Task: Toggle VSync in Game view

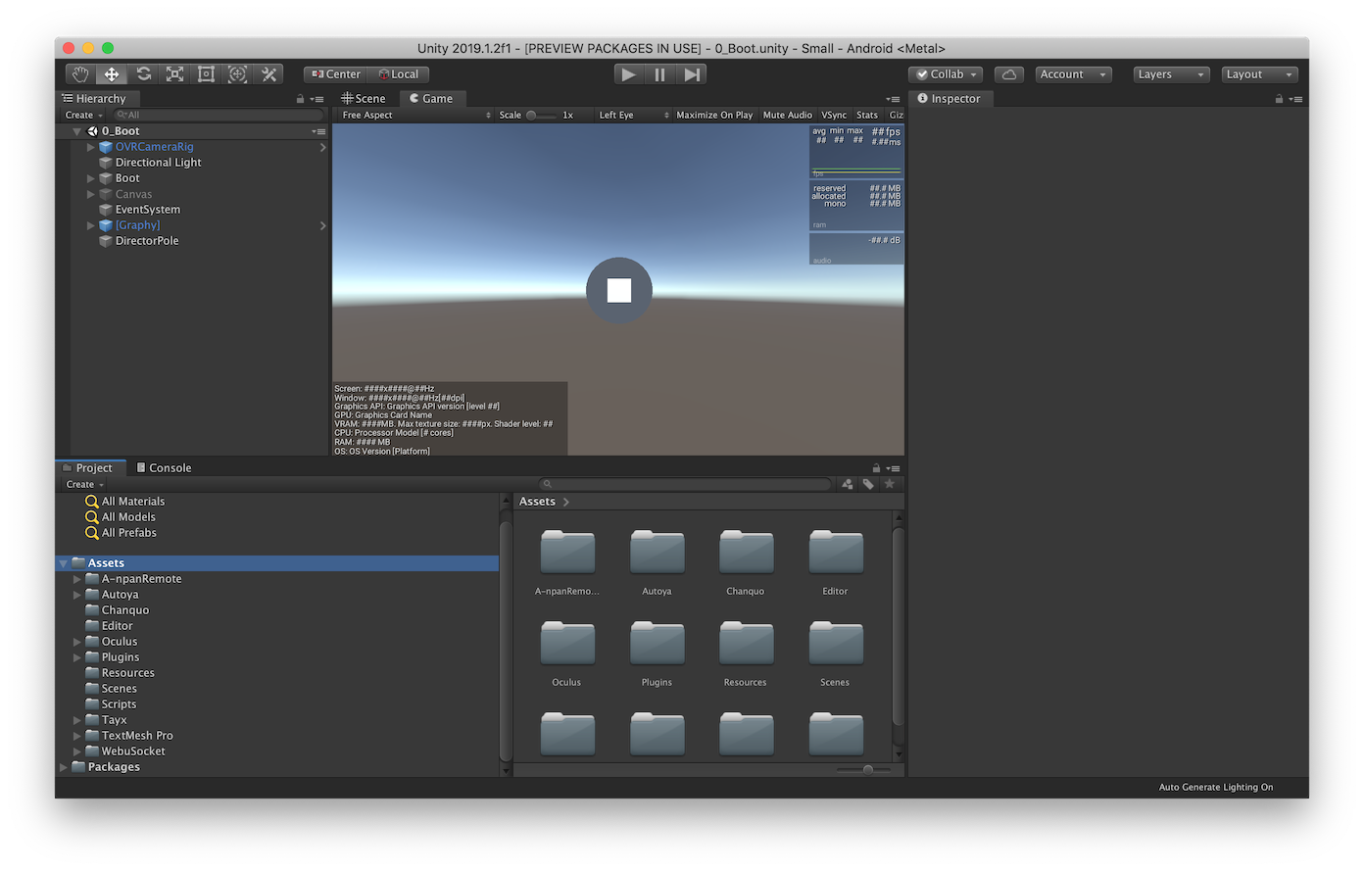Action: coord(834,116)
